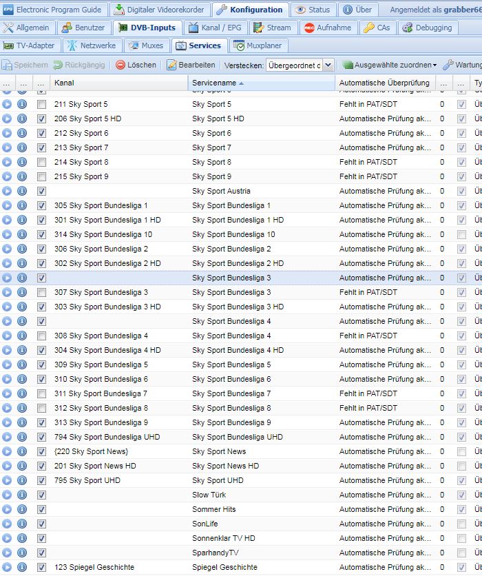This screenshot has height=576, width=482.
Task: Click the Bearbeiten button
Action: [191, 65]
